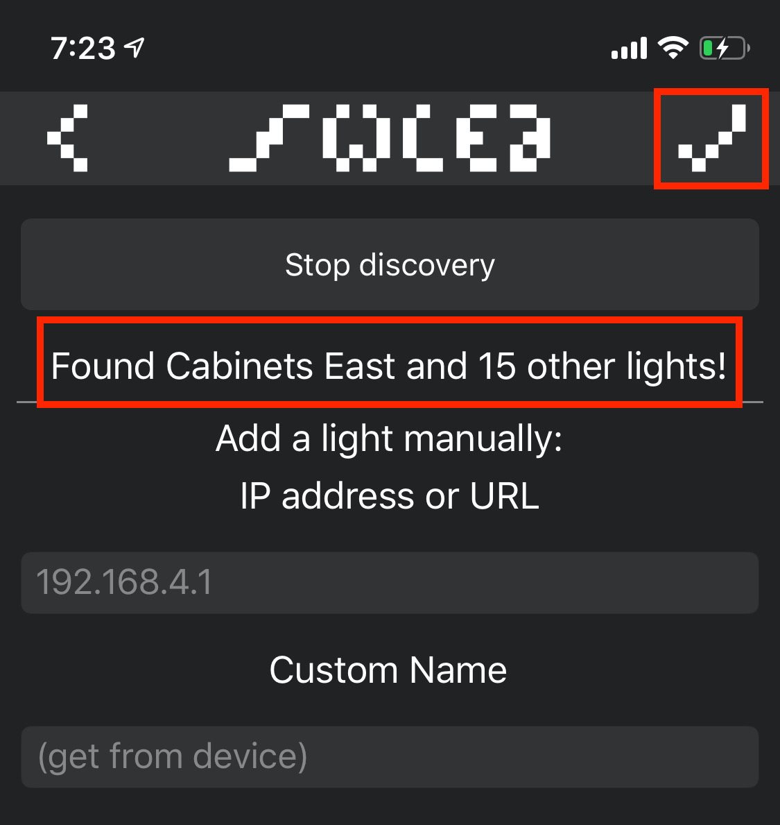Viewport: 780px width, 825px height.
Task: Focus the 192.168.4.1 IP address field
Action: coord(390,582)
